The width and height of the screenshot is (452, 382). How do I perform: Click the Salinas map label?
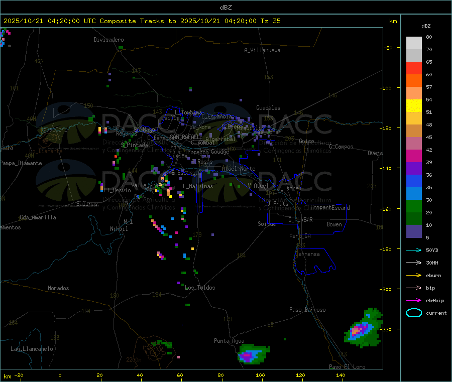pyautogui.click(x=87, y=204)
